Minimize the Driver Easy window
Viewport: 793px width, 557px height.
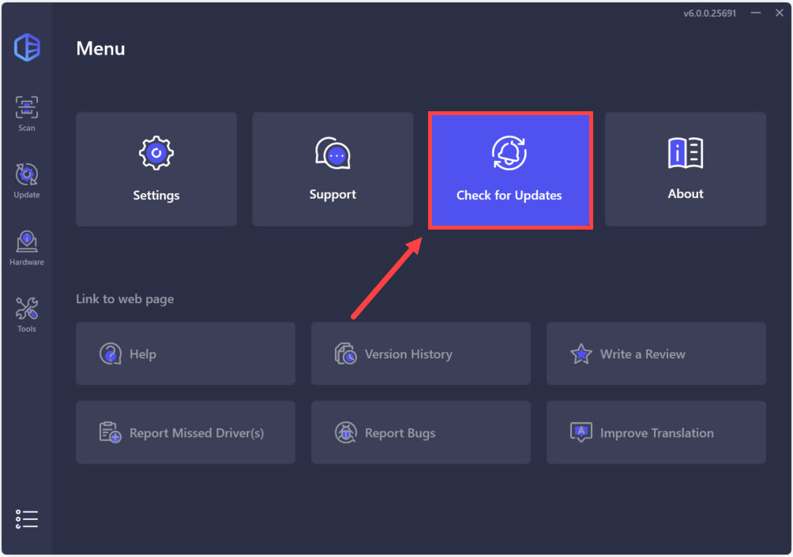tap(754, 14)
